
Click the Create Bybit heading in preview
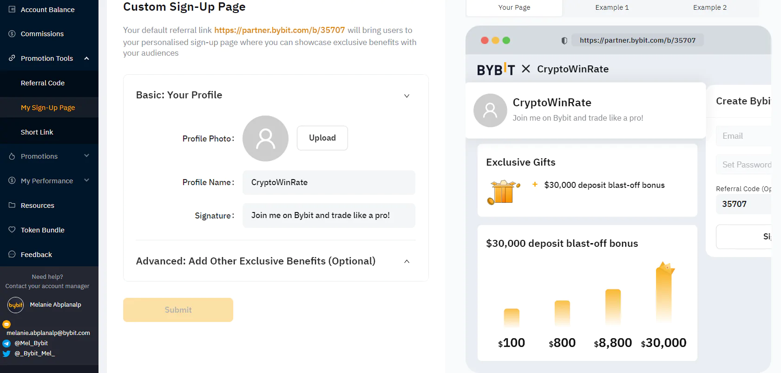(x=743, y=101)
